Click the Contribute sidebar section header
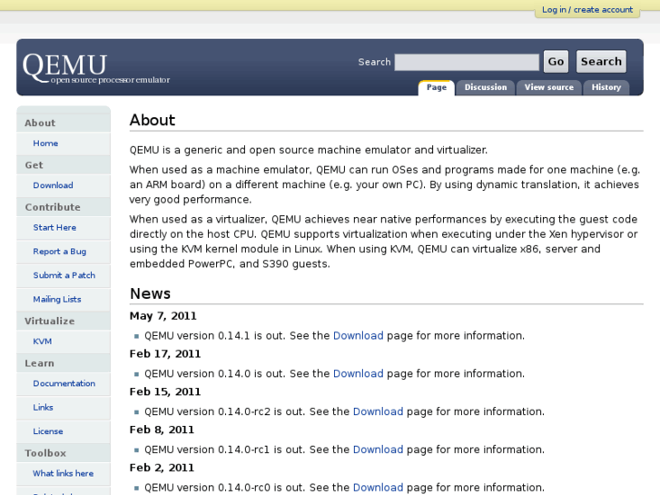Screen dimensions: 660x495 [x=53, y=207]
